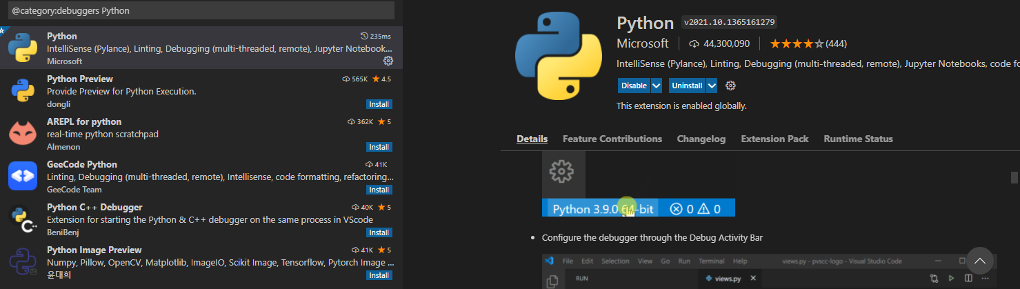Viewport: 1020px width, 289px height.
Task: Click the five-star rating of Python extension
Action: (x=797, y=43)
